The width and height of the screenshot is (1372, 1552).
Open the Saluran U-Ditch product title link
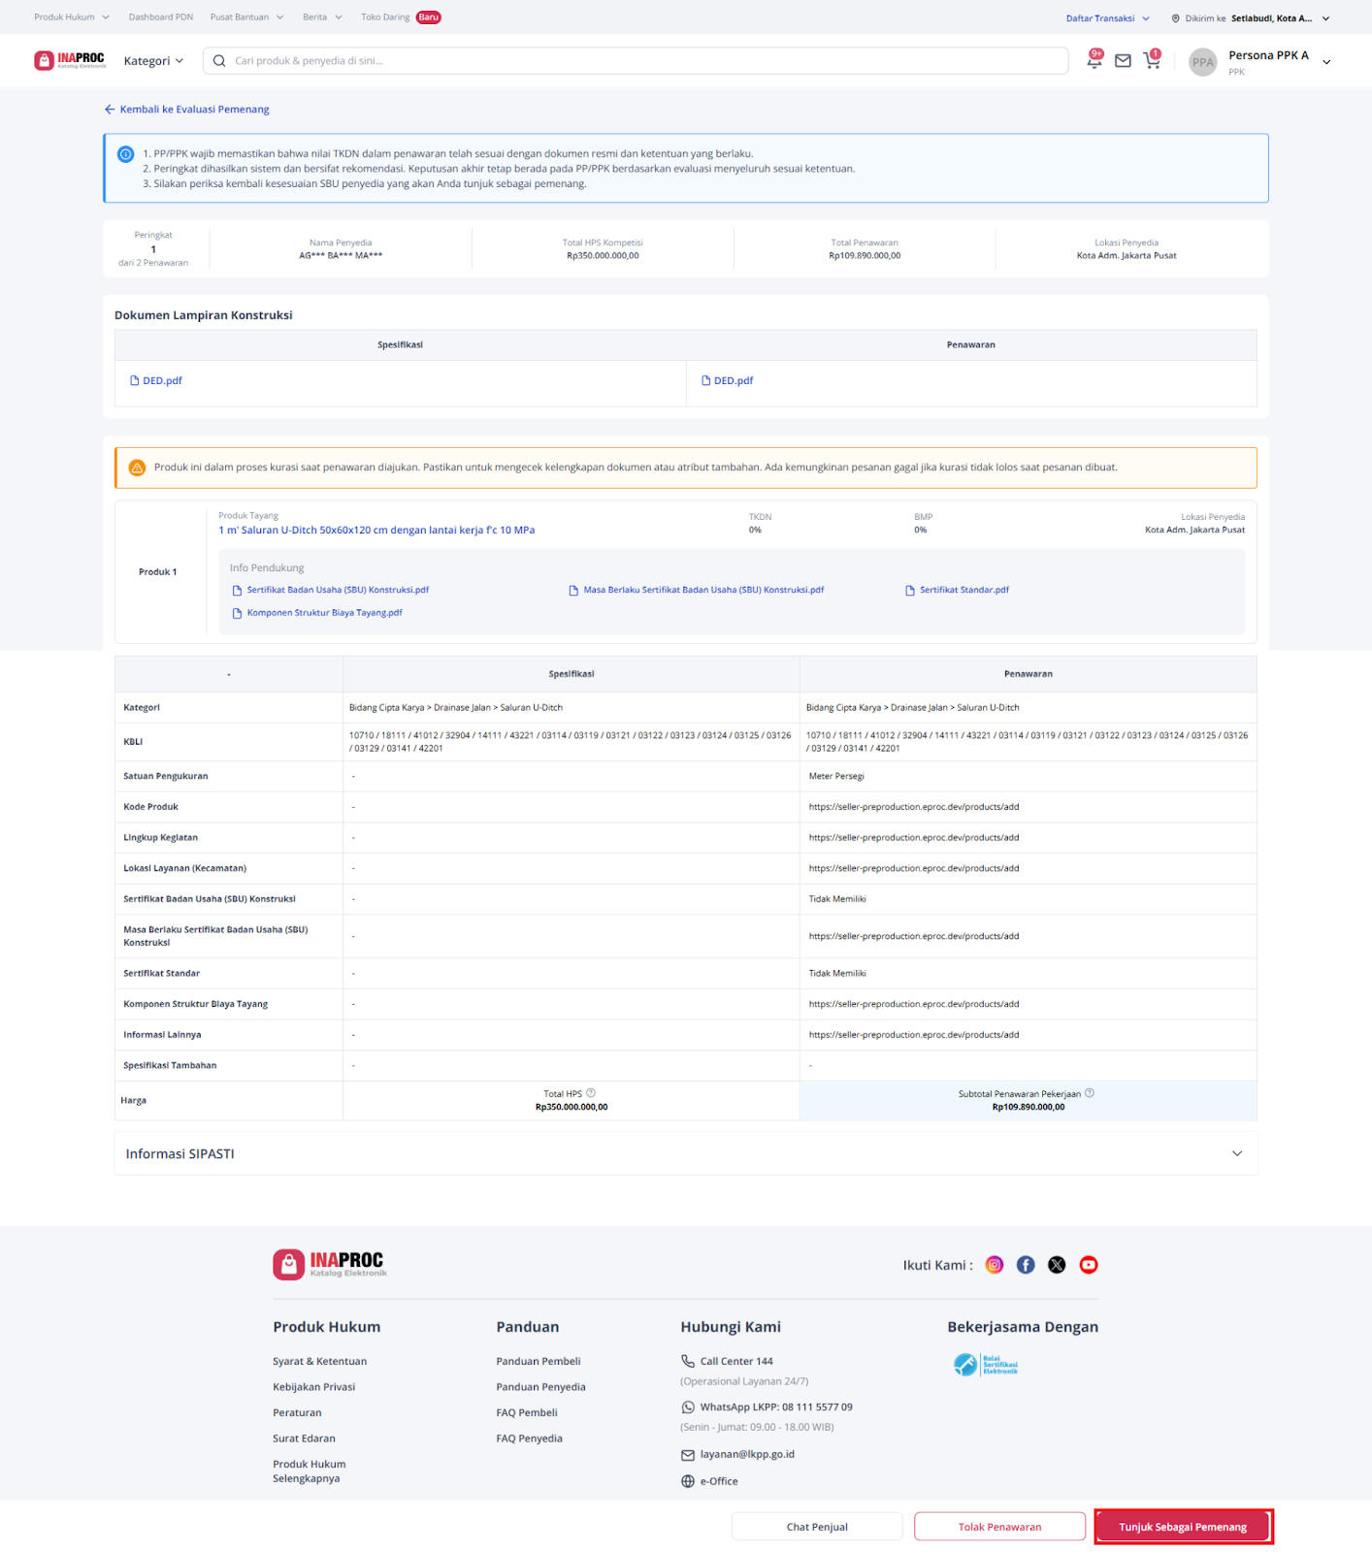click(x=376, y=531)
